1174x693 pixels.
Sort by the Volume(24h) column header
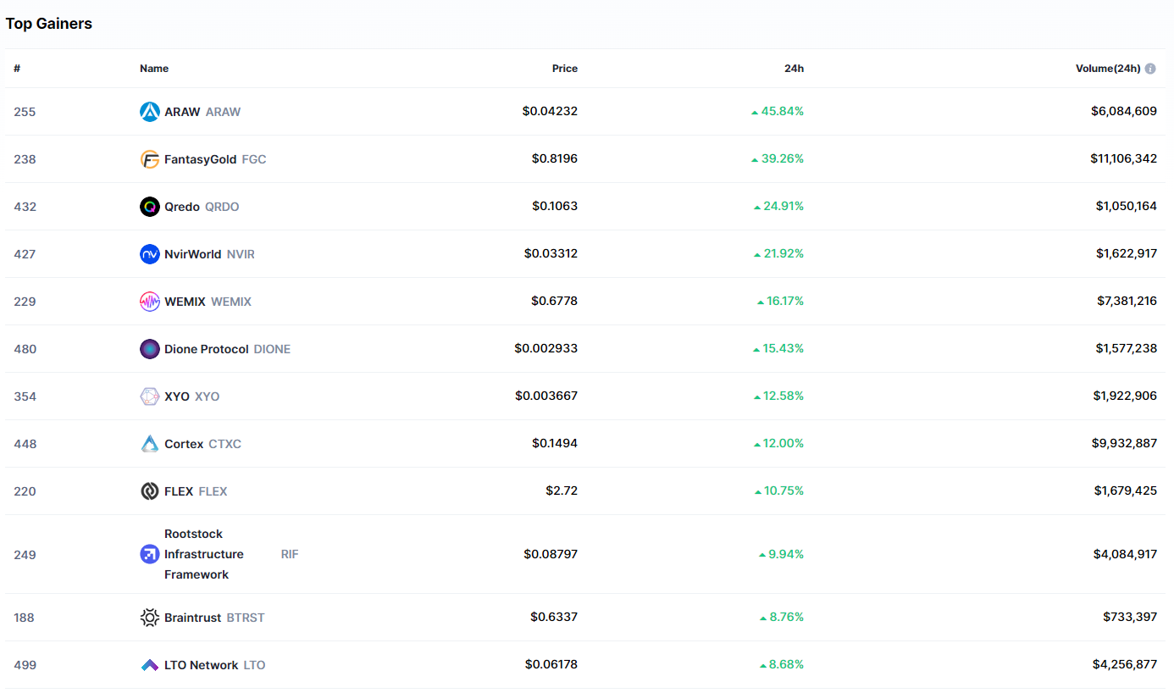click(1107, 69)
